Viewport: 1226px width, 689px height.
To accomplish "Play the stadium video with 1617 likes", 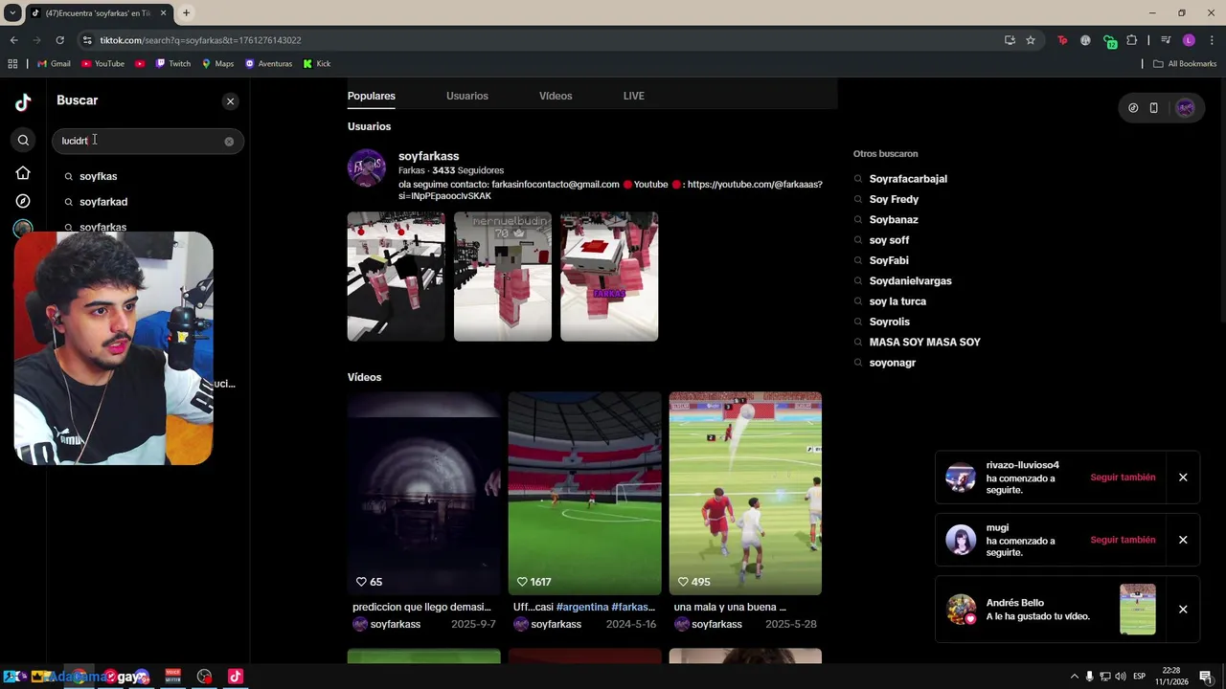I will tap(584, 493).
